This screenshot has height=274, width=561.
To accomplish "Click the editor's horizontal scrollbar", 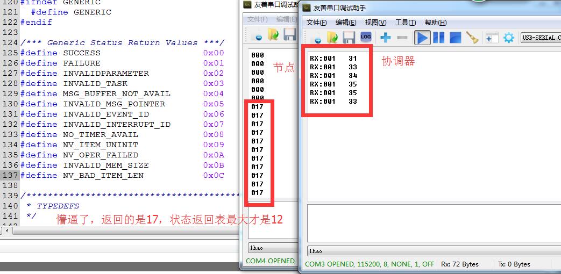I will coord(119,231).
